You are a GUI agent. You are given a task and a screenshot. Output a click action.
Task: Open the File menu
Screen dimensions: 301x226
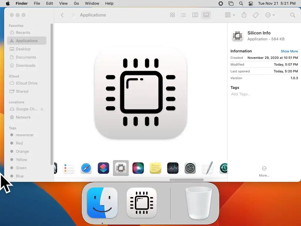[x=37, y=4]
